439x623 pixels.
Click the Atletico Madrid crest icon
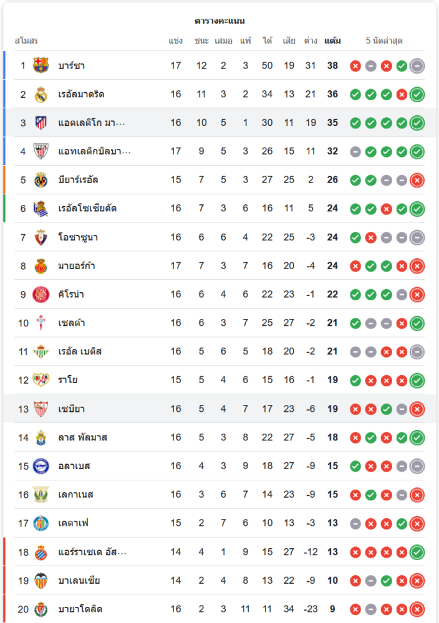41,123
